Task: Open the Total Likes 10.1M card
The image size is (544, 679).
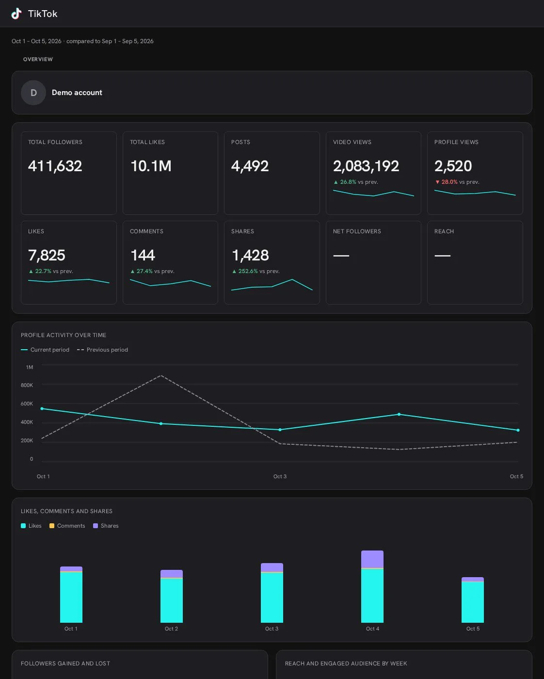Action: pos(170,173)
